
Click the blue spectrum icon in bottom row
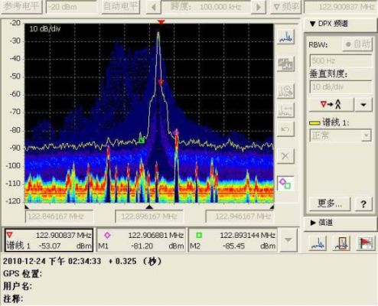(318, 243)
